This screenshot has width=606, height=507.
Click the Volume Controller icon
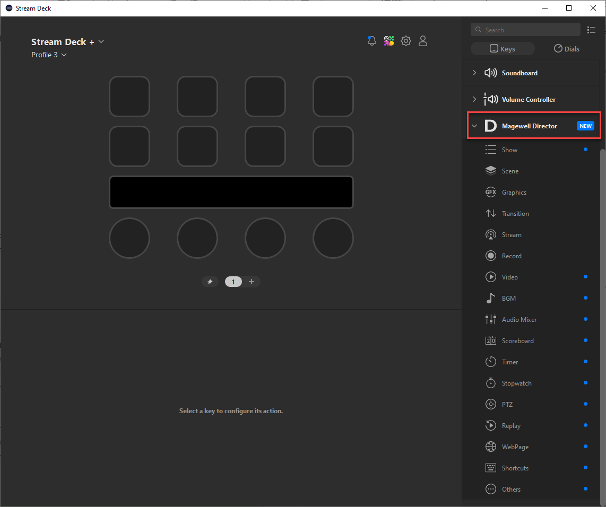point(490,99)
